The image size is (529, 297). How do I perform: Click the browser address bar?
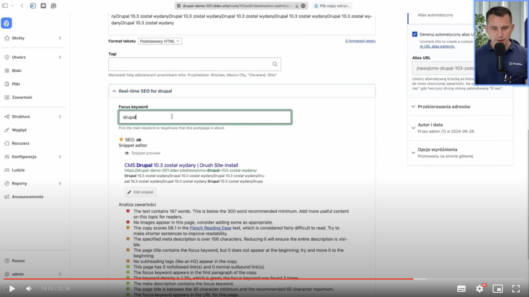click(x=241, y=6)
